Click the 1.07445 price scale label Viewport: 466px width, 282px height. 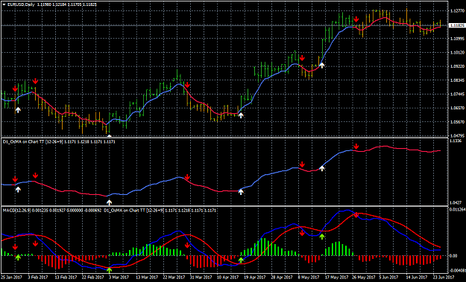pos(457,94)
